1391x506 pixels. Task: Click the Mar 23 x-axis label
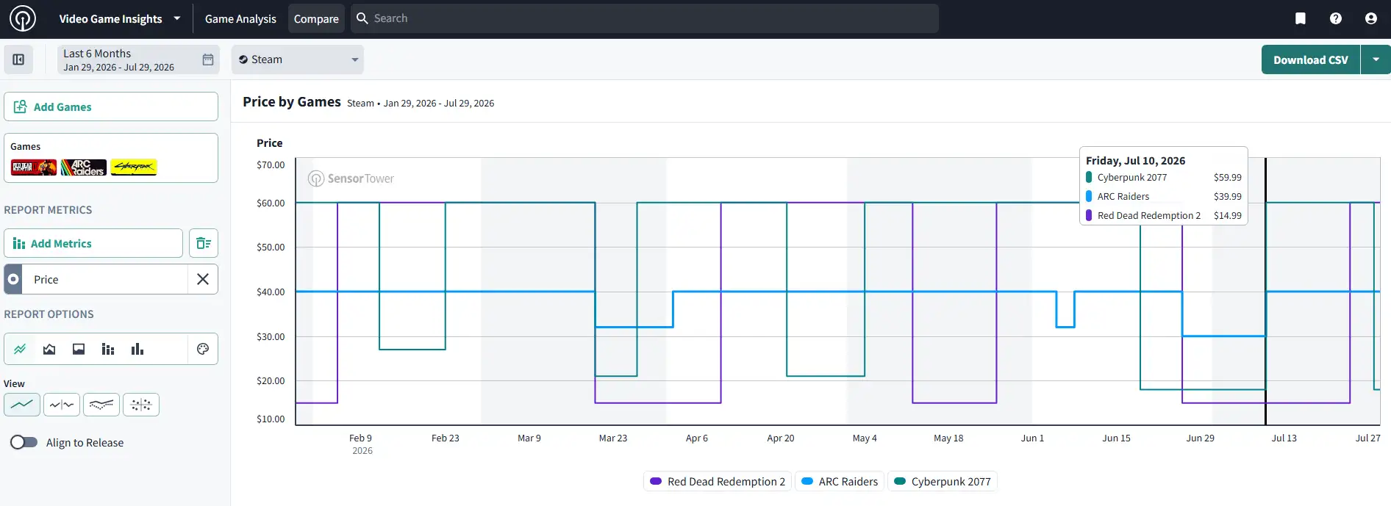click(x=613, y=438)
